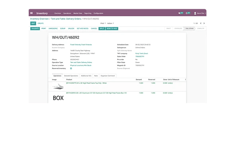Click the tent top product thumbnail

[x=58, y=86]
